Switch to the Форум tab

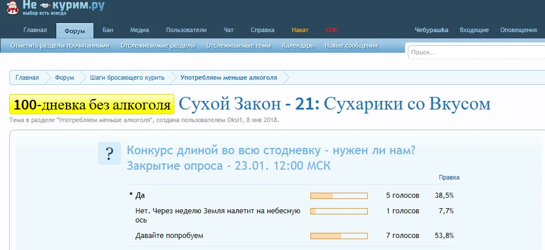point(74,30)
